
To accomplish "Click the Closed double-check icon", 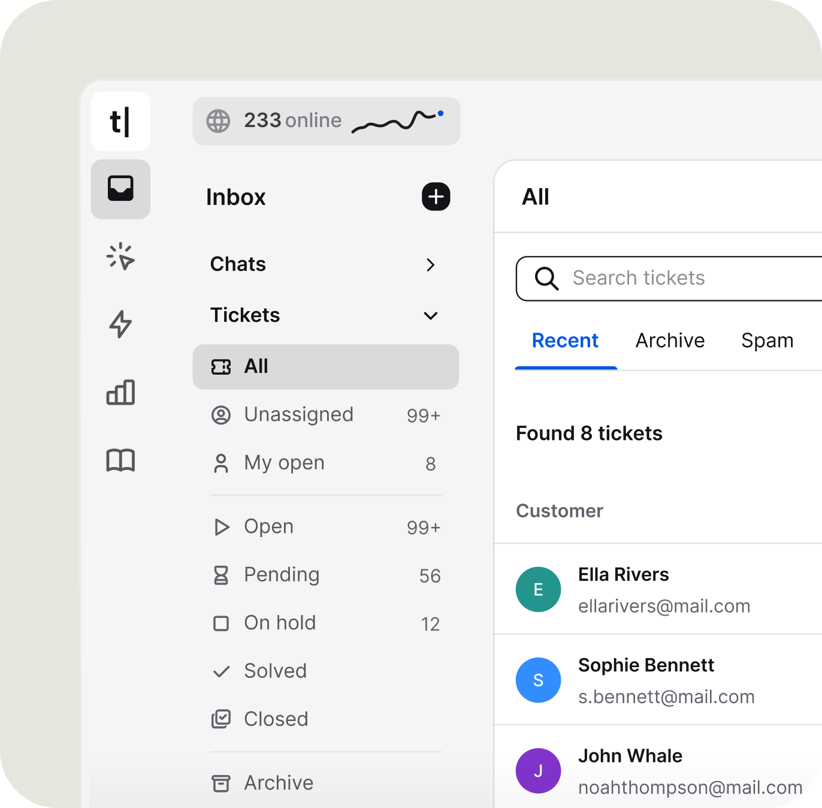I will coord(221,719).
